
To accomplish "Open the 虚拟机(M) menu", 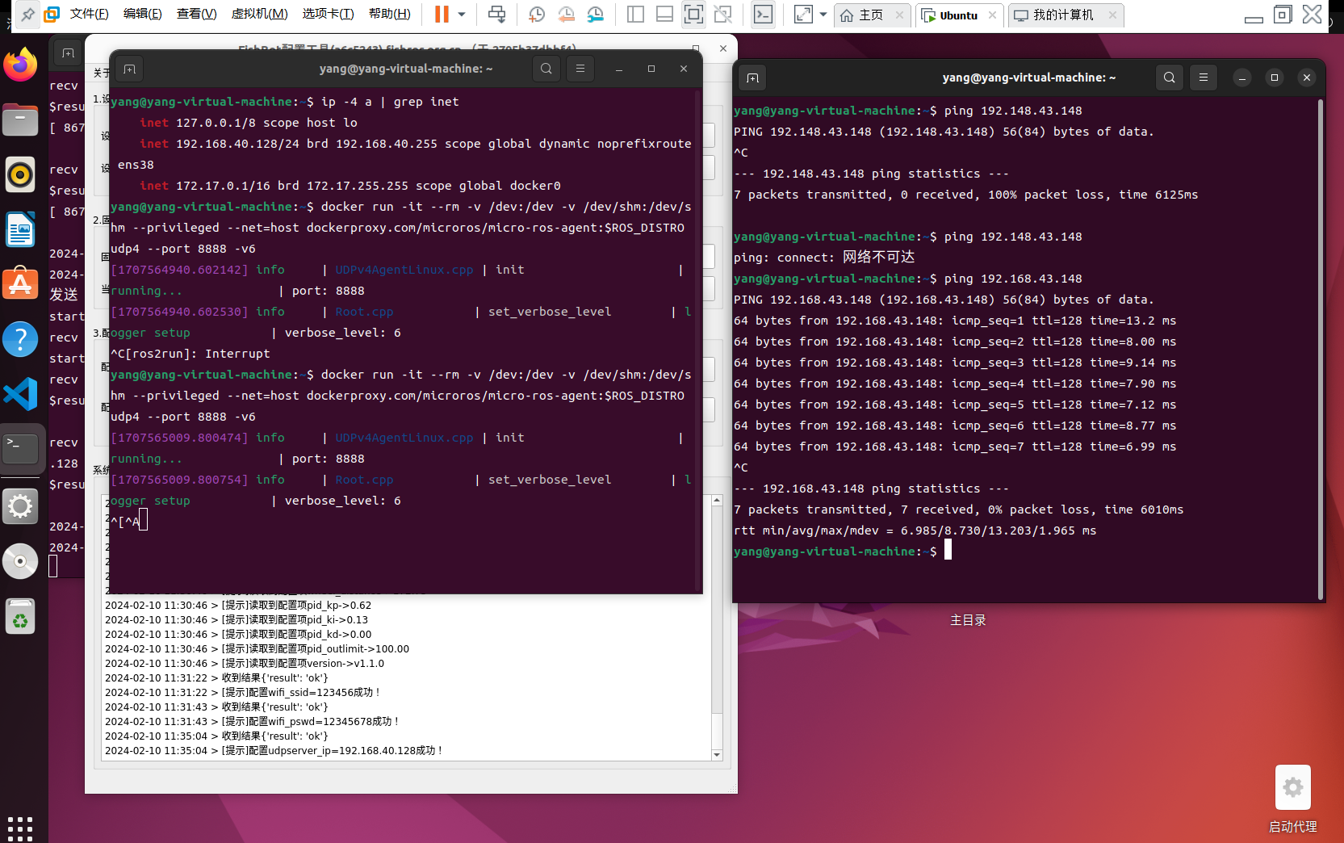I will (x=259, y=14).
